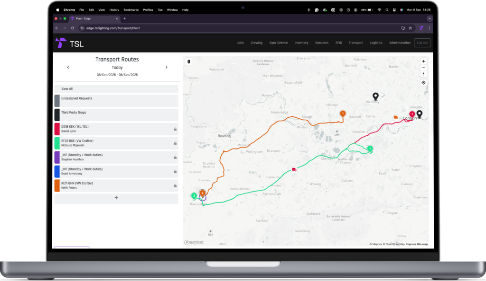Screen dimensions: 486x281
Task: Select green pin 2 near Basingstoke
Action: tap(194, 196)
